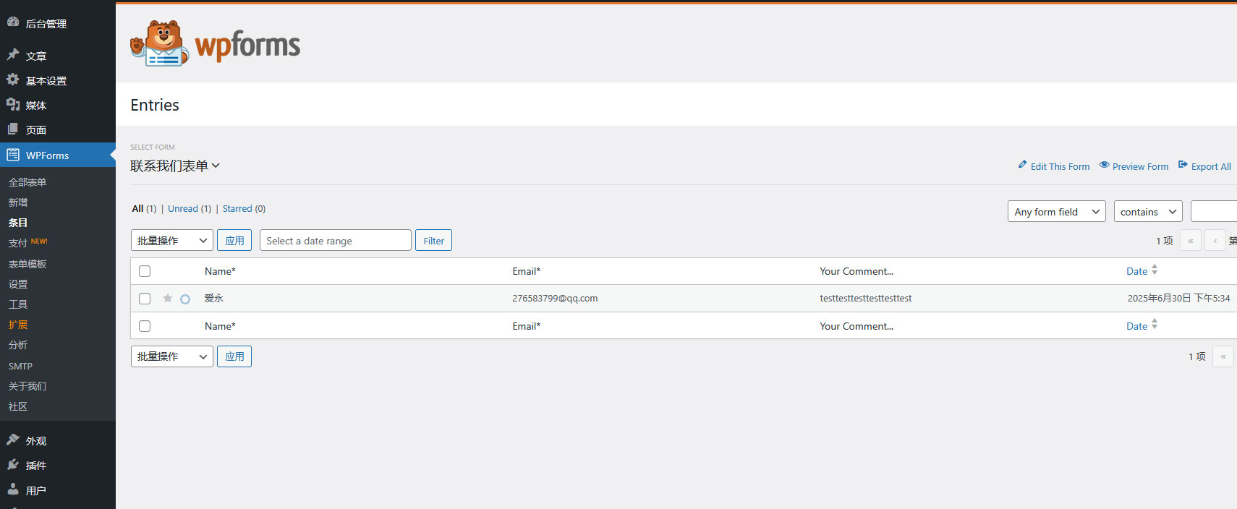Tick the checkbox for entry 爱永

pyautogui.click(x=145, y=299)
